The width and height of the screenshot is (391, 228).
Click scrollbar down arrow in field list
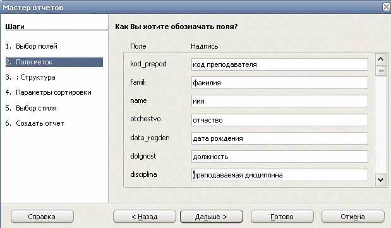[380, 179]
